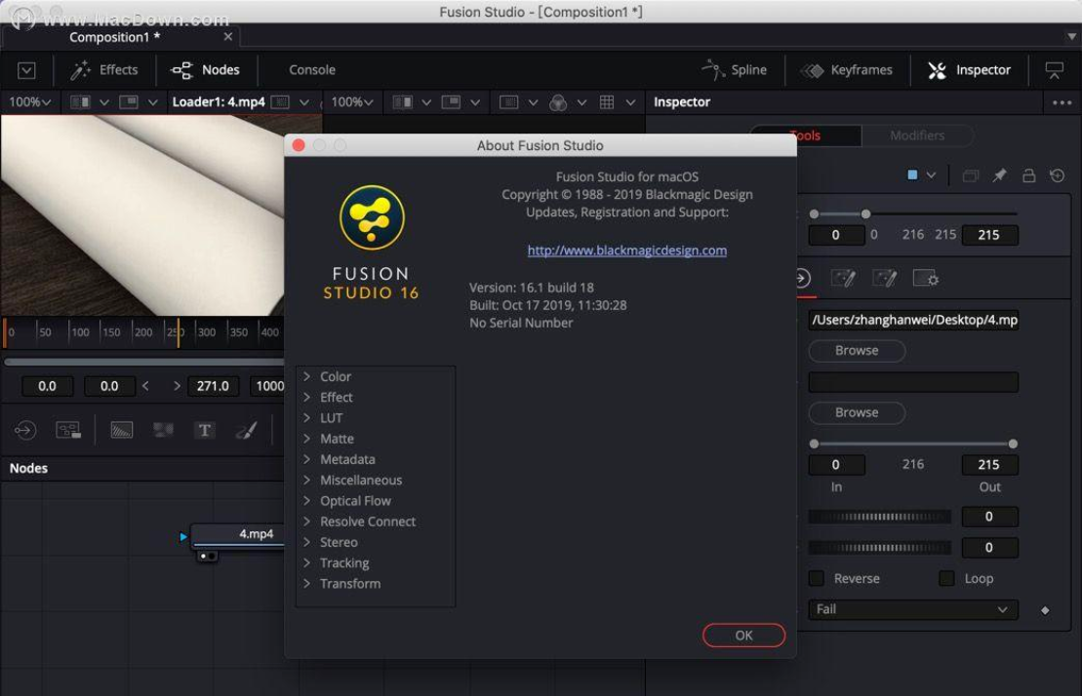Viewport: 1082px width, 696px height.
Task: Click the reset history icon in Inspector
Action: coord(1057,175)
